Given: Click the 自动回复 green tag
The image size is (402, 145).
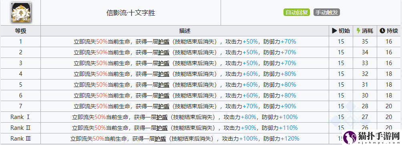Looking at the screenshot, I should click(x=297, y=12).
